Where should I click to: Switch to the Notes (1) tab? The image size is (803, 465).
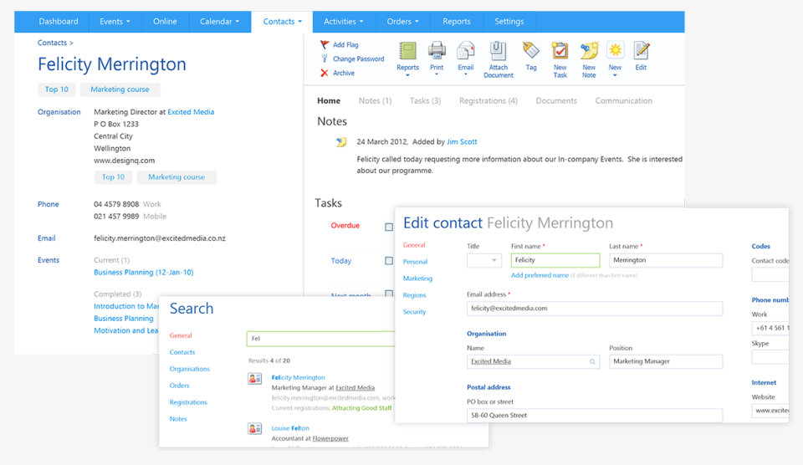(x=375, y=101)
